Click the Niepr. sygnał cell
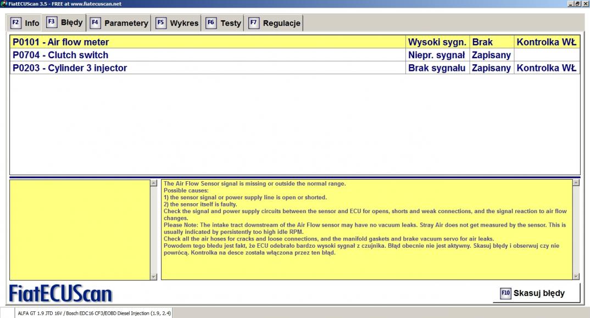This screenshot has width=590, height=318. (437, 55)
